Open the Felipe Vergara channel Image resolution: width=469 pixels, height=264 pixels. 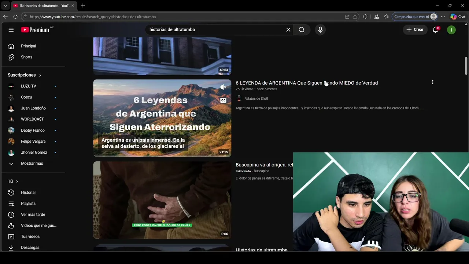click(33, 141)
